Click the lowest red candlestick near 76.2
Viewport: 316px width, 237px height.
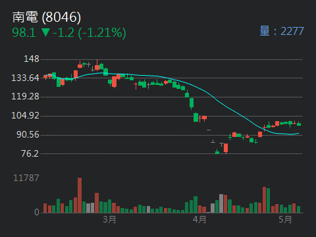tap(226, 148)
